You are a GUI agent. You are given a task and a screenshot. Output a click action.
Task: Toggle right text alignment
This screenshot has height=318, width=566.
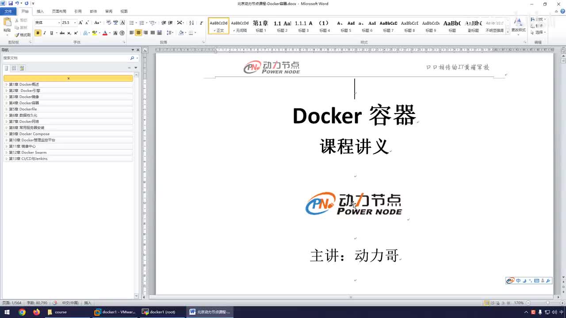point(145,33)
